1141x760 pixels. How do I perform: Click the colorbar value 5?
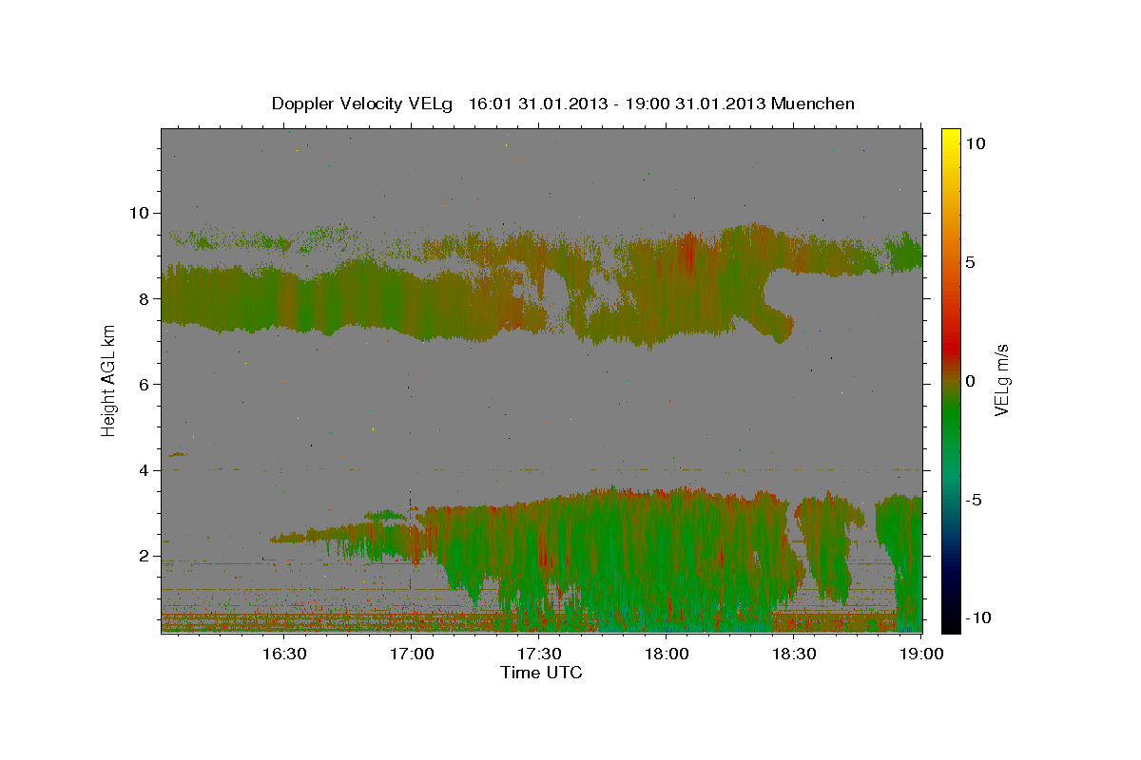pyautogui.click(x=971, y=262)
